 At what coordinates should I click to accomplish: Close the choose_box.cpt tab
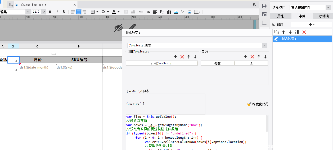(75, 5)
